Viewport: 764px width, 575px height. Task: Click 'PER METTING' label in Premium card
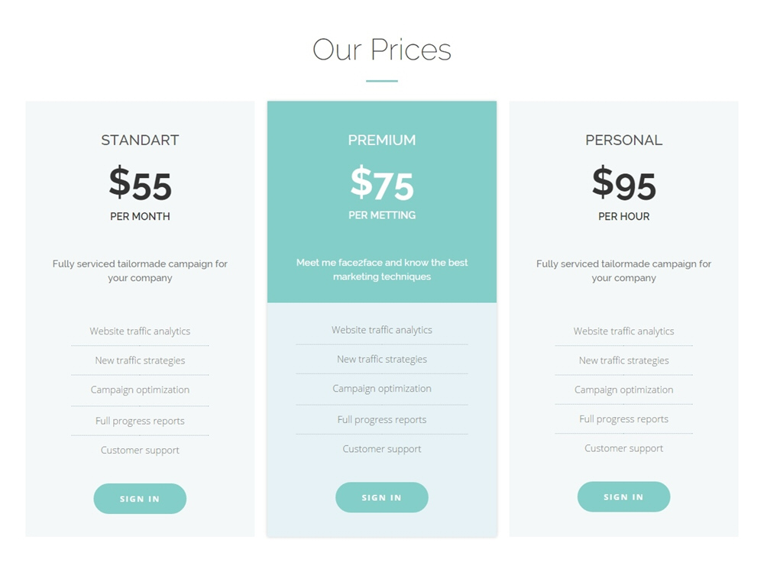click(382, 215)
